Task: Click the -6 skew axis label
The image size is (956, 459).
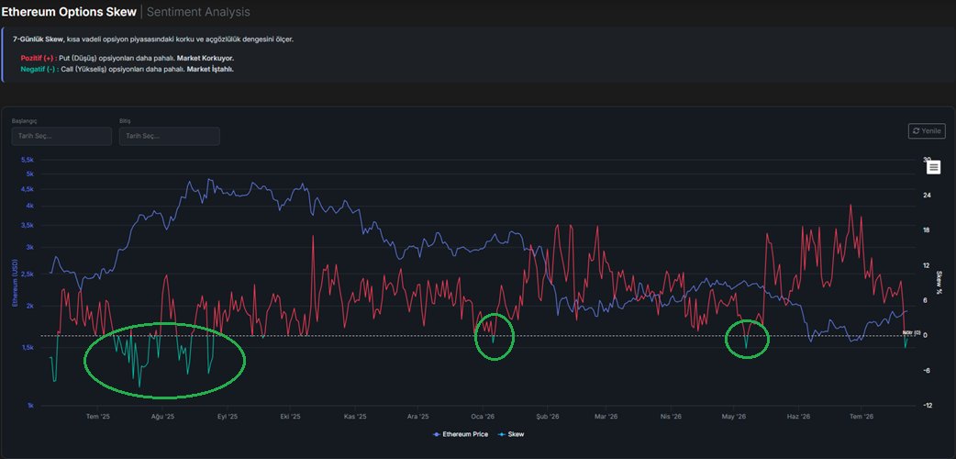Action: tap(928, 371)
